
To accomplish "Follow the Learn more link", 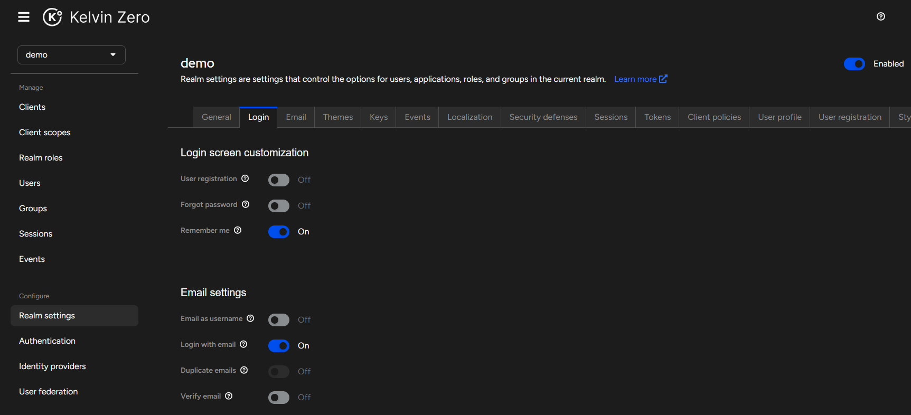I will coord(640,79).
